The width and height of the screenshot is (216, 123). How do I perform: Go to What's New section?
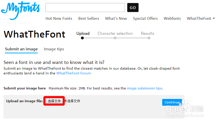tap(116, 18)
